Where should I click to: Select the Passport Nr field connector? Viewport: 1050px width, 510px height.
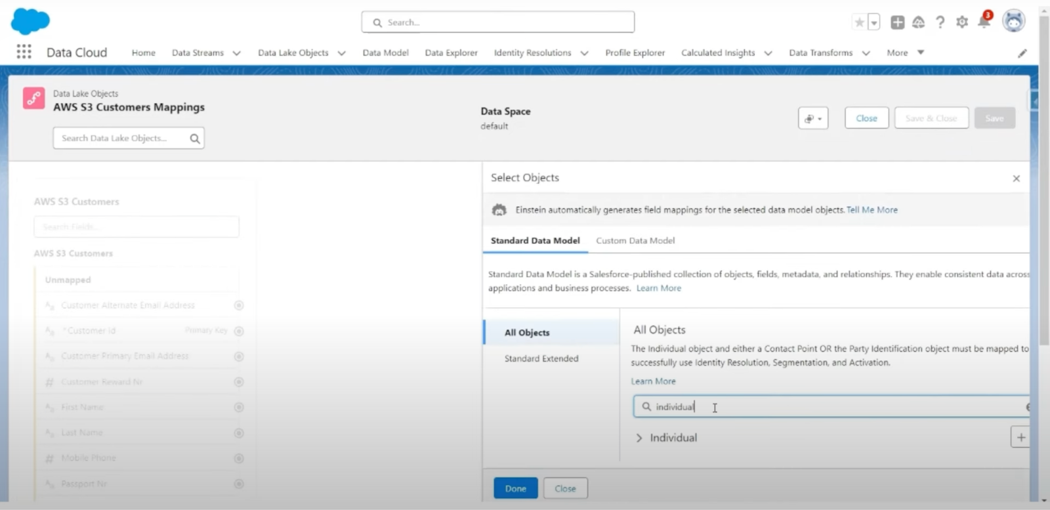(239, 484)
